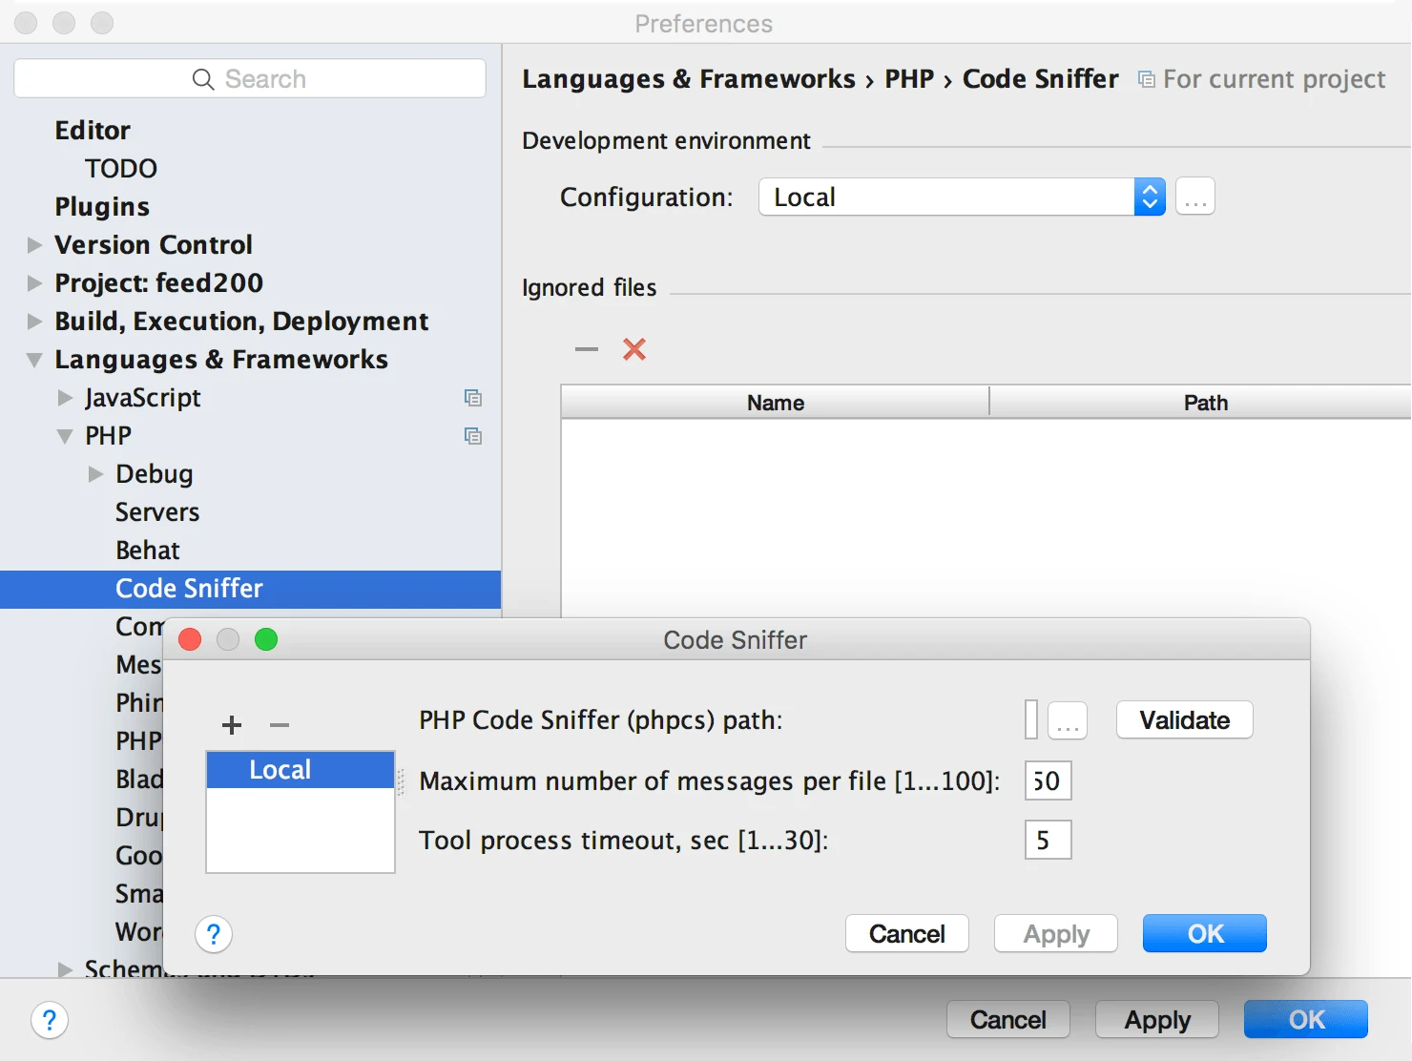
Task: Click the minus icon under Ignored files
Action: [586, 349]
